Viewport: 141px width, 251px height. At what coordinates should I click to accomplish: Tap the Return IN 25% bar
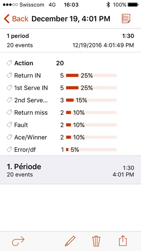[91, 75]
